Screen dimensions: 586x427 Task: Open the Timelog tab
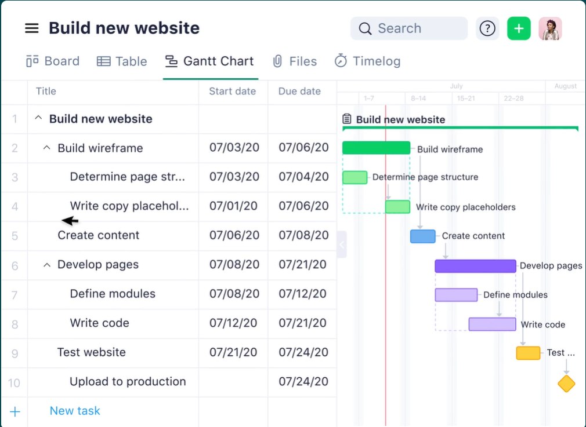tap(367, 61)
